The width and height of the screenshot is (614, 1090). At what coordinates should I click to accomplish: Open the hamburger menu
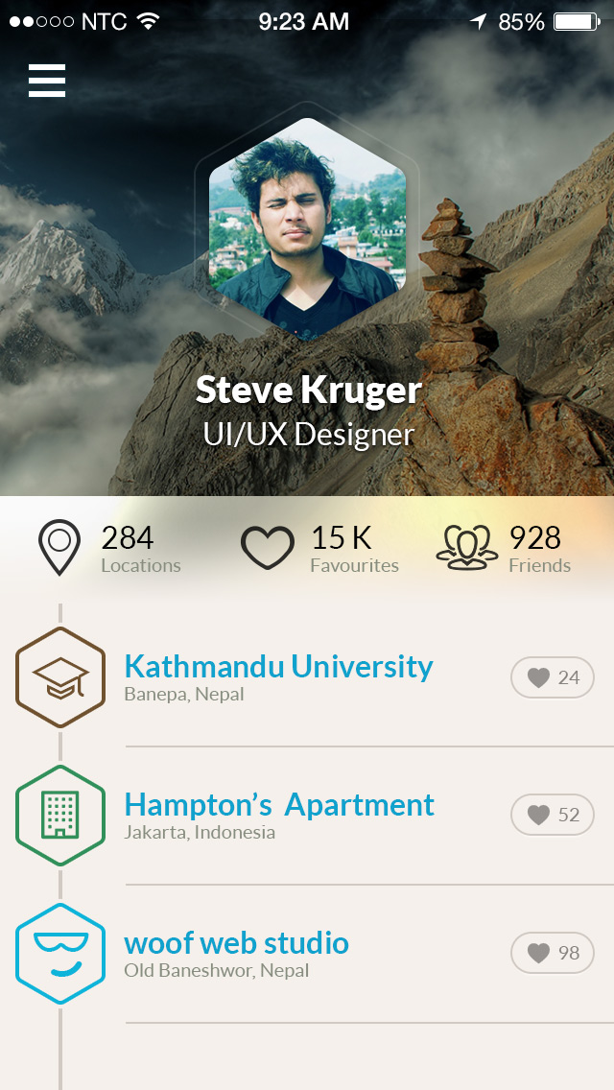click(47, 80)
